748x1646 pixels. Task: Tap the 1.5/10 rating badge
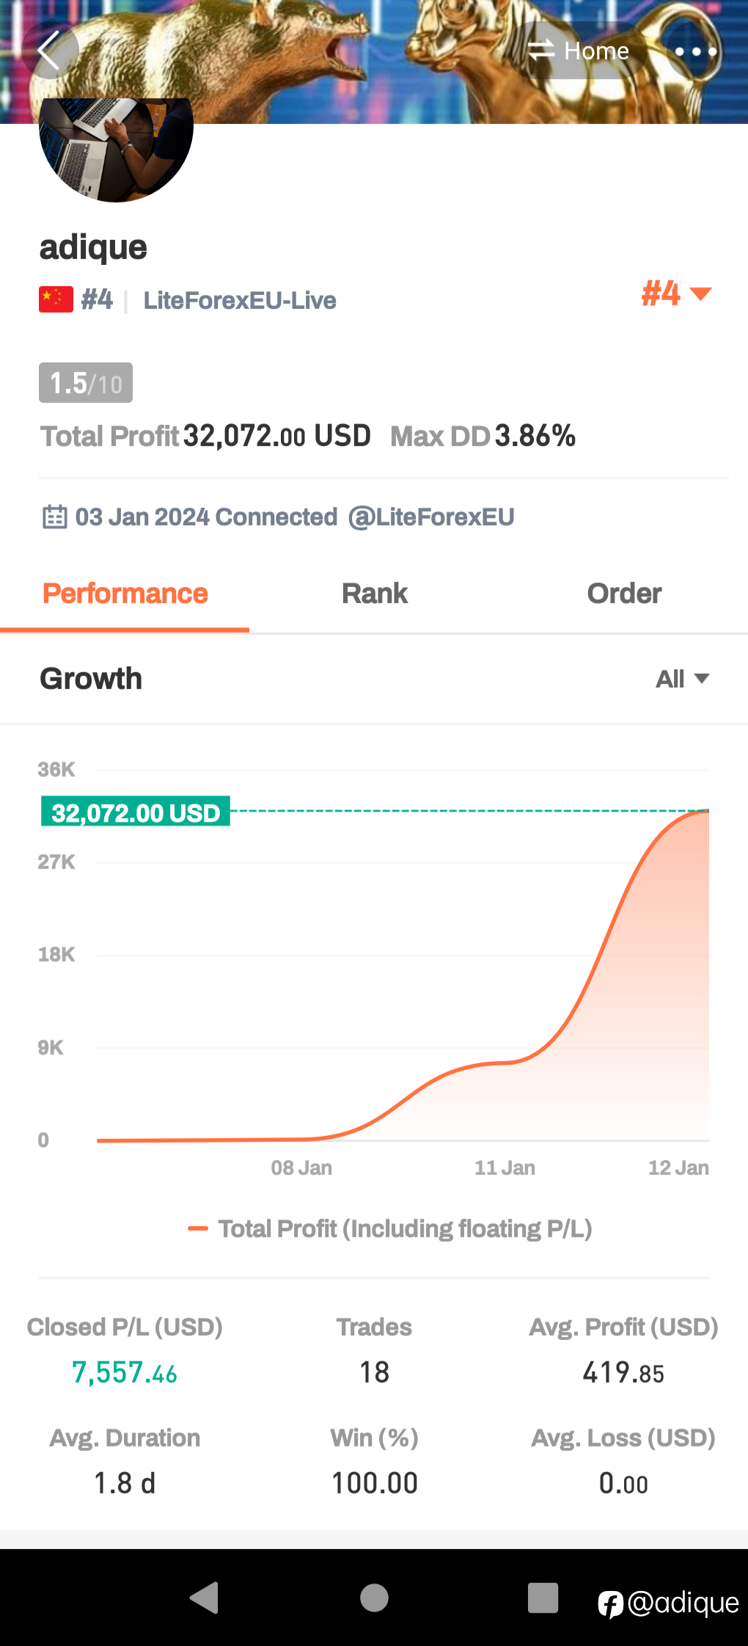click(86, 383)
